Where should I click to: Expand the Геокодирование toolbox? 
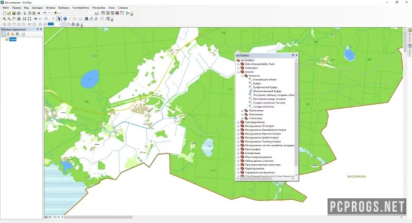[238, 122]
